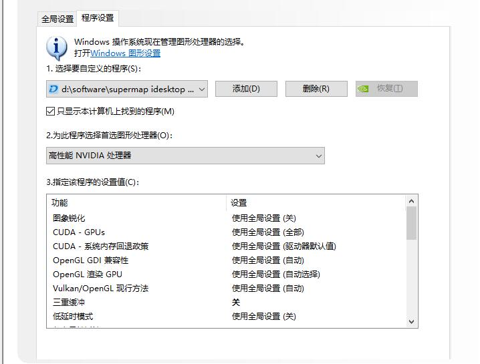Click the SuperMap iDesktop program icon

(x=53, y=89)
